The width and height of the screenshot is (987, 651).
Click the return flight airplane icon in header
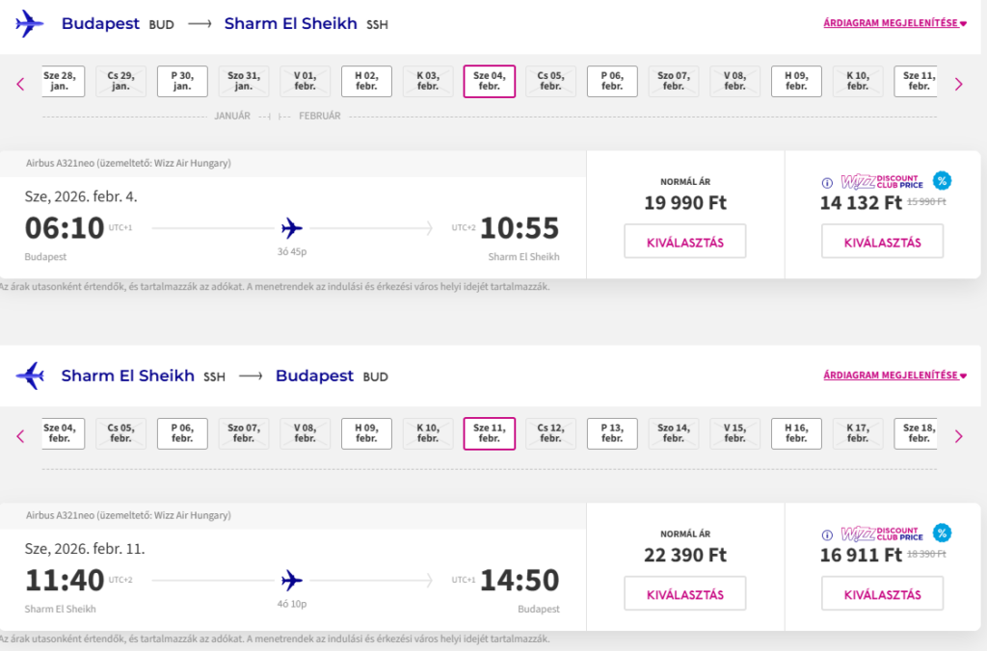tap(30, 376)
